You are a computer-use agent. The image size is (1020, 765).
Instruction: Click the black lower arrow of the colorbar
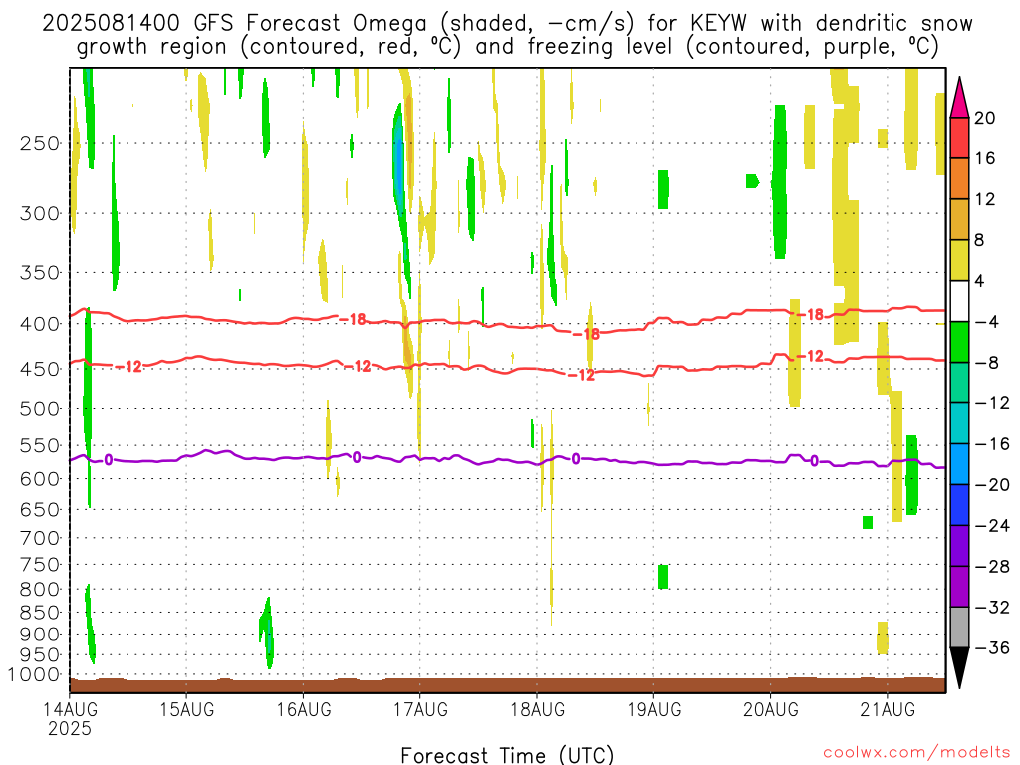tap(959, 668)
